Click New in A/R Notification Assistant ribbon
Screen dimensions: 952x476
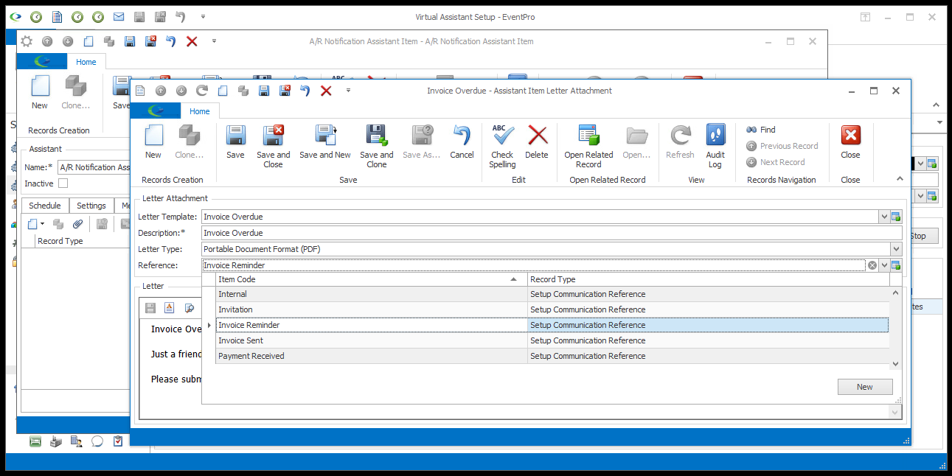pyautogui.click(x=40, y=92)
